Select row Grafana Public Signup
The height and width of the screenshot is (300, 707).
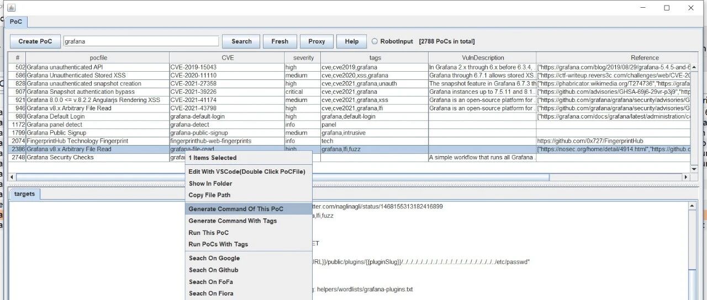coord(349,133)
